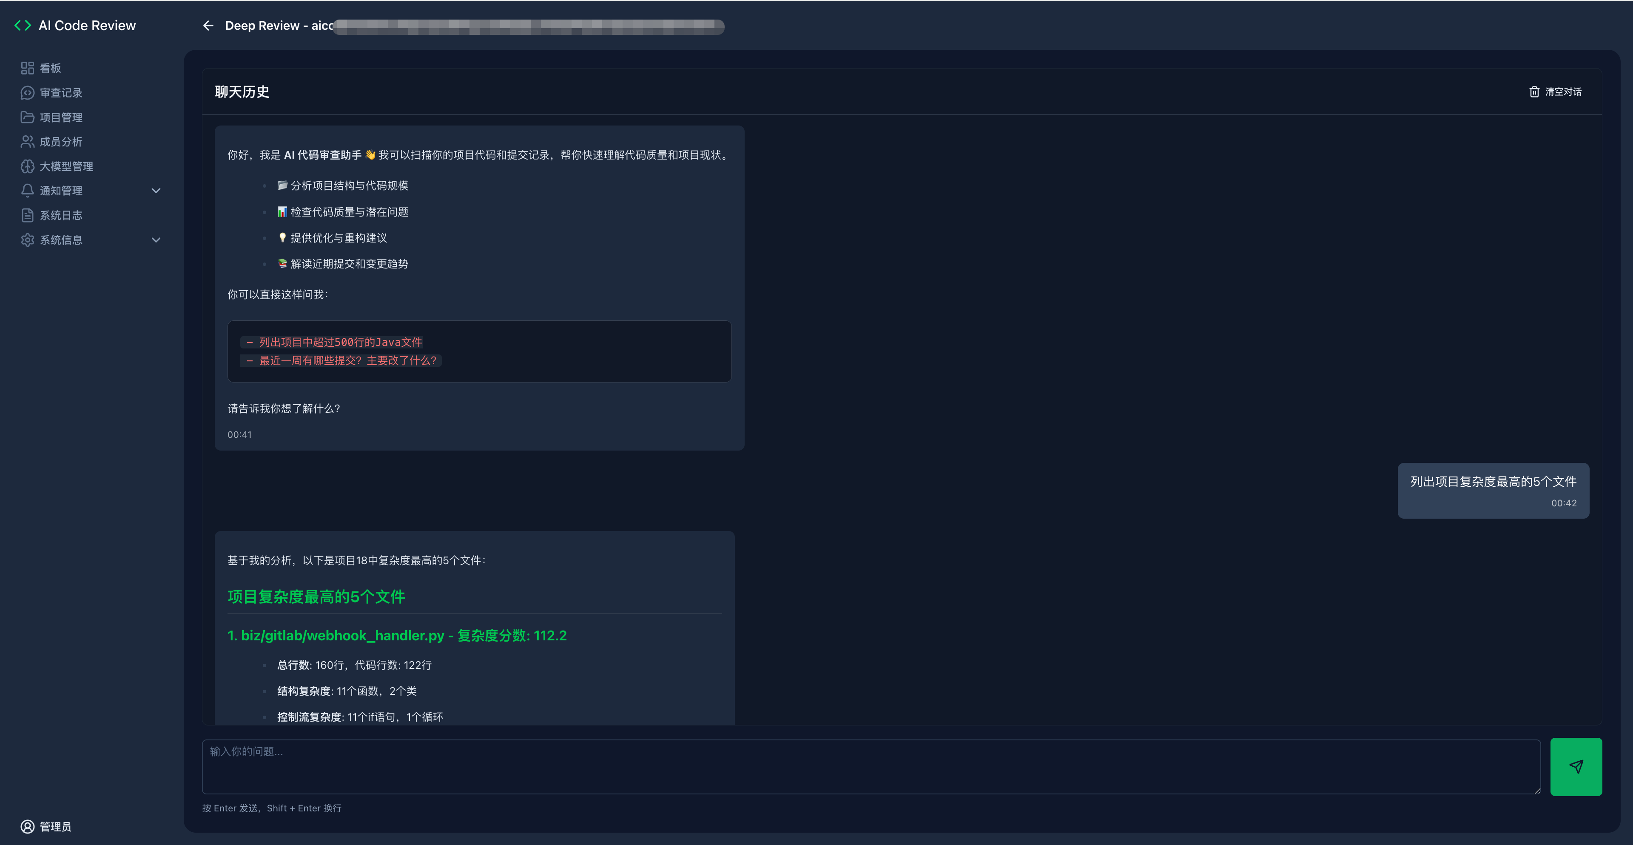Open 大模型管理 brain icon
1633x845 pixels.
point(27,166)
